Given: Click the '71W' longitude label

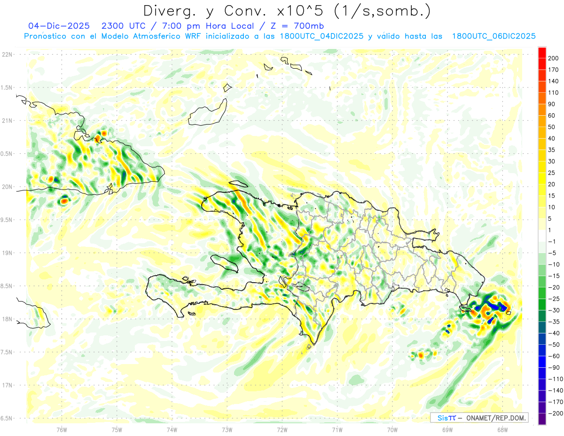Looking at the screenshot, I should tap(337, 429).
